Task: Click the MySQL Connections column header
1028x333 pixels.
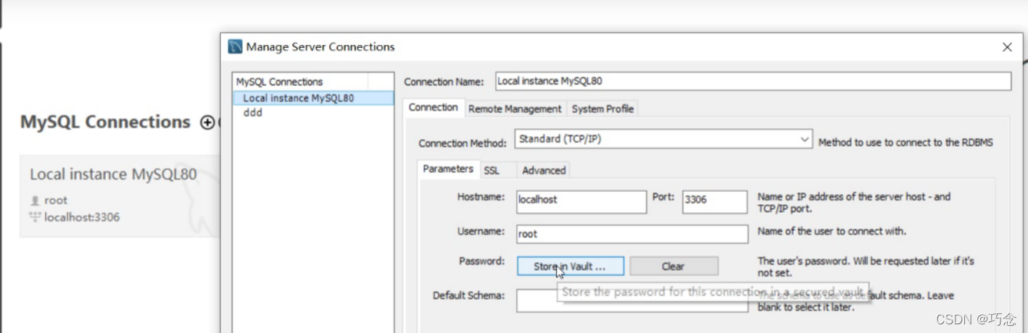Action: [x=301, y=82]
